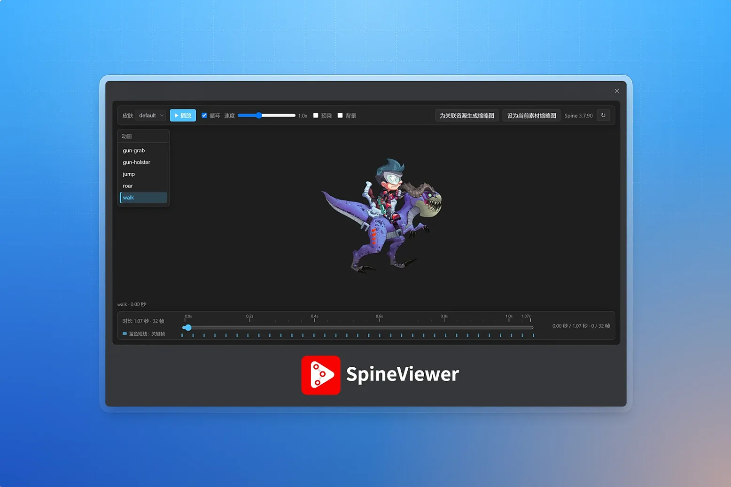Click the 动画 animation panel header
The width and height of the screenshot is (731, 487).
143,136
